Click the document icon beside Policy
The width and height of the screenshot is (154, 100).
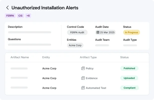tap(83, 68)
